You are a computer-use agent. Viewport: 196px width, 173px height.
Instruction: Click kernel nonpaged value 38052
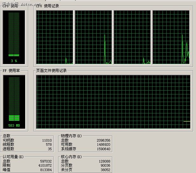tap(106, 170)
